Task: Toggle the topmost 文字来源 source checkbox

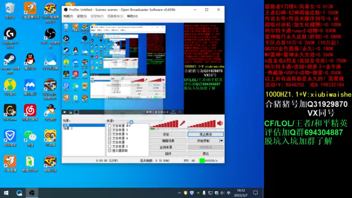Action: [110, 126]
